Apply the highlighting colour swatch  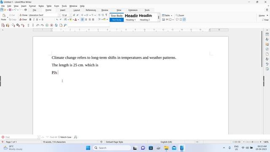70,20
